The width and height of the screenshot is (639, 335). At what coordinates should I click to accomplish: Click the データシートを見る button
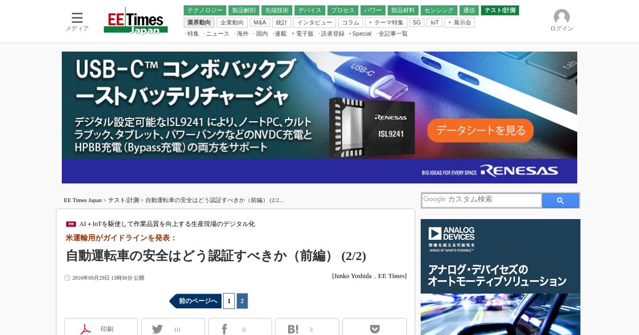click(480, 130)
